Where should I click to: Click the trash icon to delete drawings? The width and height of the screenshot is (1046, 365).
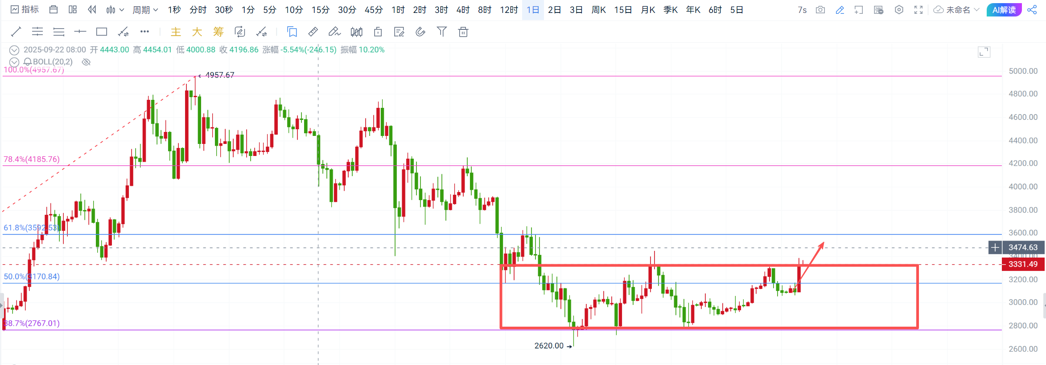pos(463,32)
